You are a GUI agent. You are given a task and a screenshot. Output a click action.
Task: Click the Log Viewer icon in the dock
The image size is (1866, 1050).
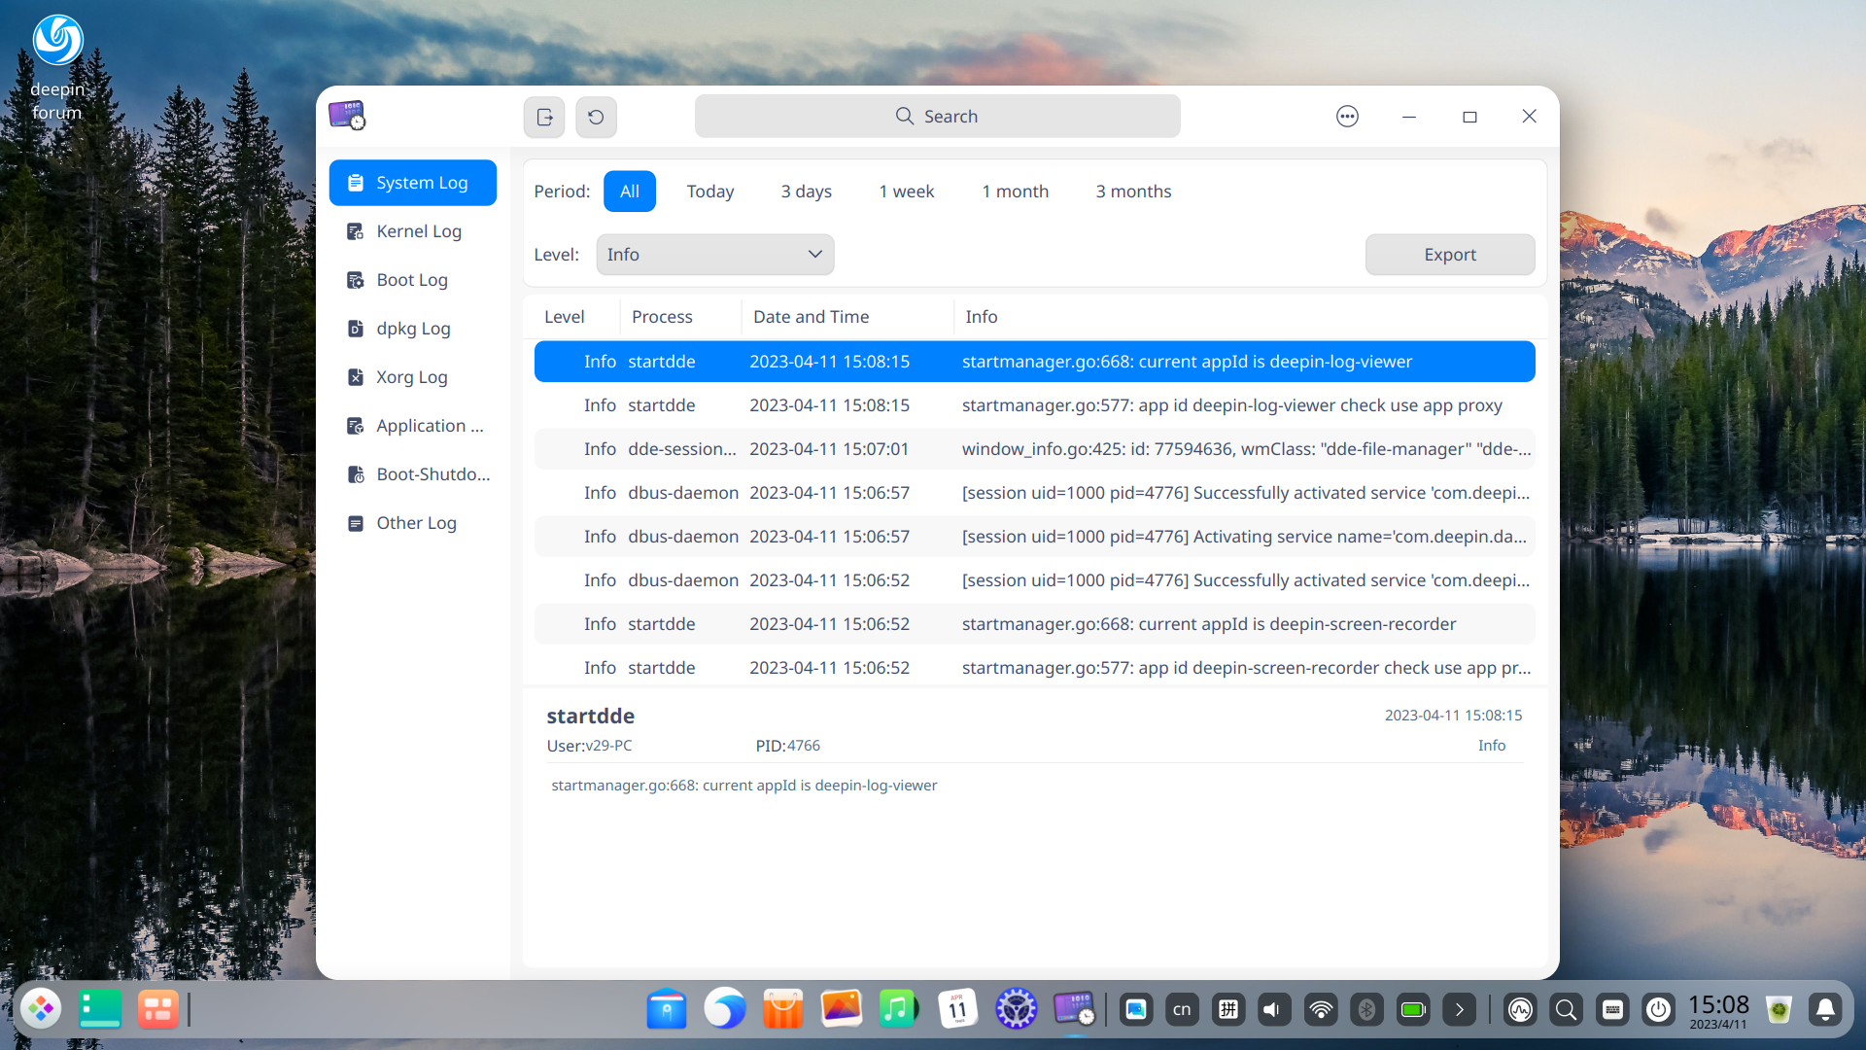click(1075, 1009)
